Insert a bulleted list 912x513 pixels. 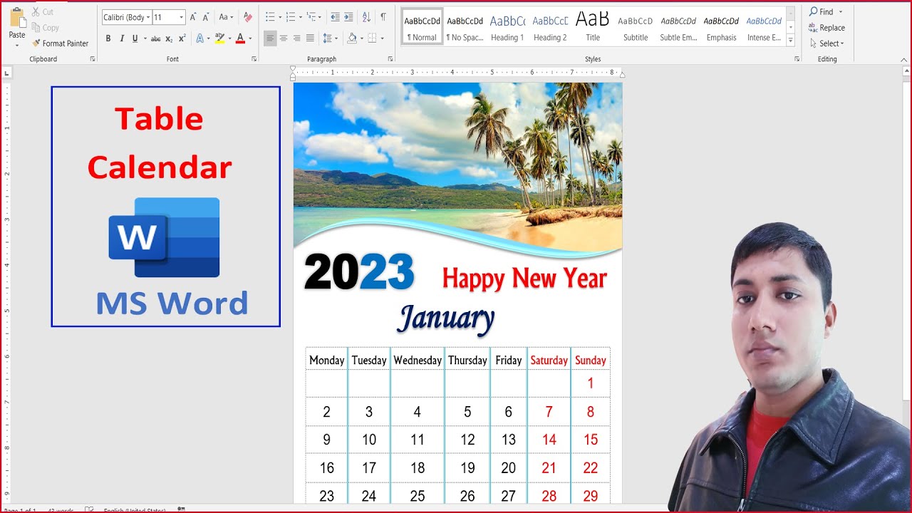(270, 17)
